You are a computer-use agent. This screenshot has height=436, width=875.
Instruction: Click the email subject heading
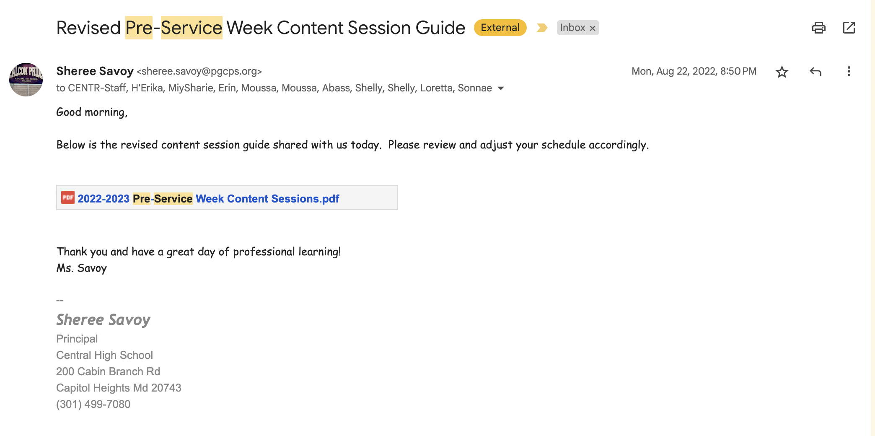261,28
